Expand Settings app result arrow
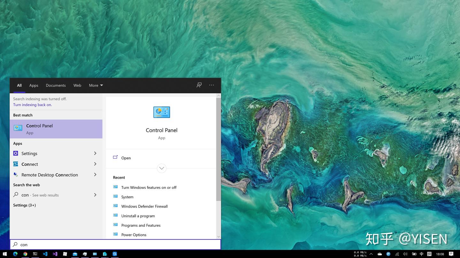This screenshot has height=258, width=460. 95,153
